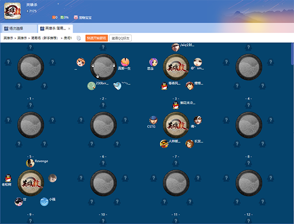Click table 10's empty round table
This screenshot has height=224, width=294.
(x=103, y=183)
